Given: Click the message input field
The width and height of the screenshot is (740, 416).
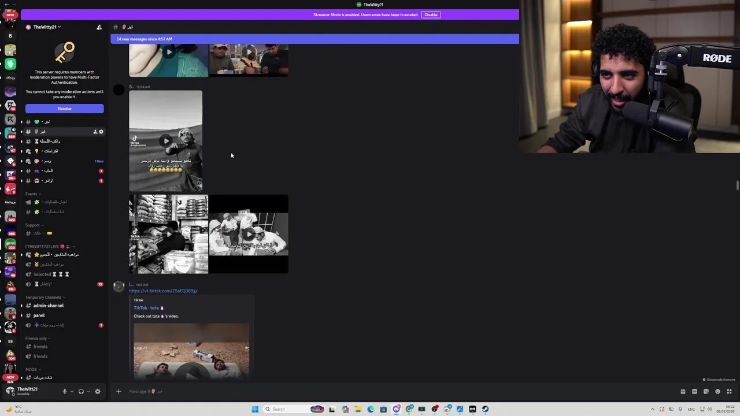Looking at the screenshot, I should coord(399,391).
